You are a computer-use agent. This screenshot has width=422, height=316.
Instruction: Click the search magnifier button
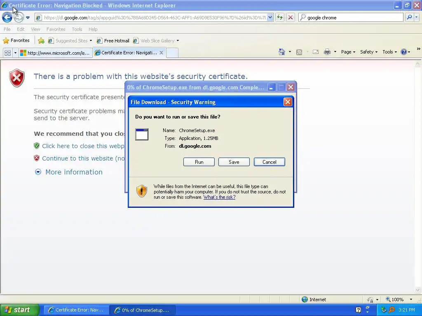(x=409, y=17)
